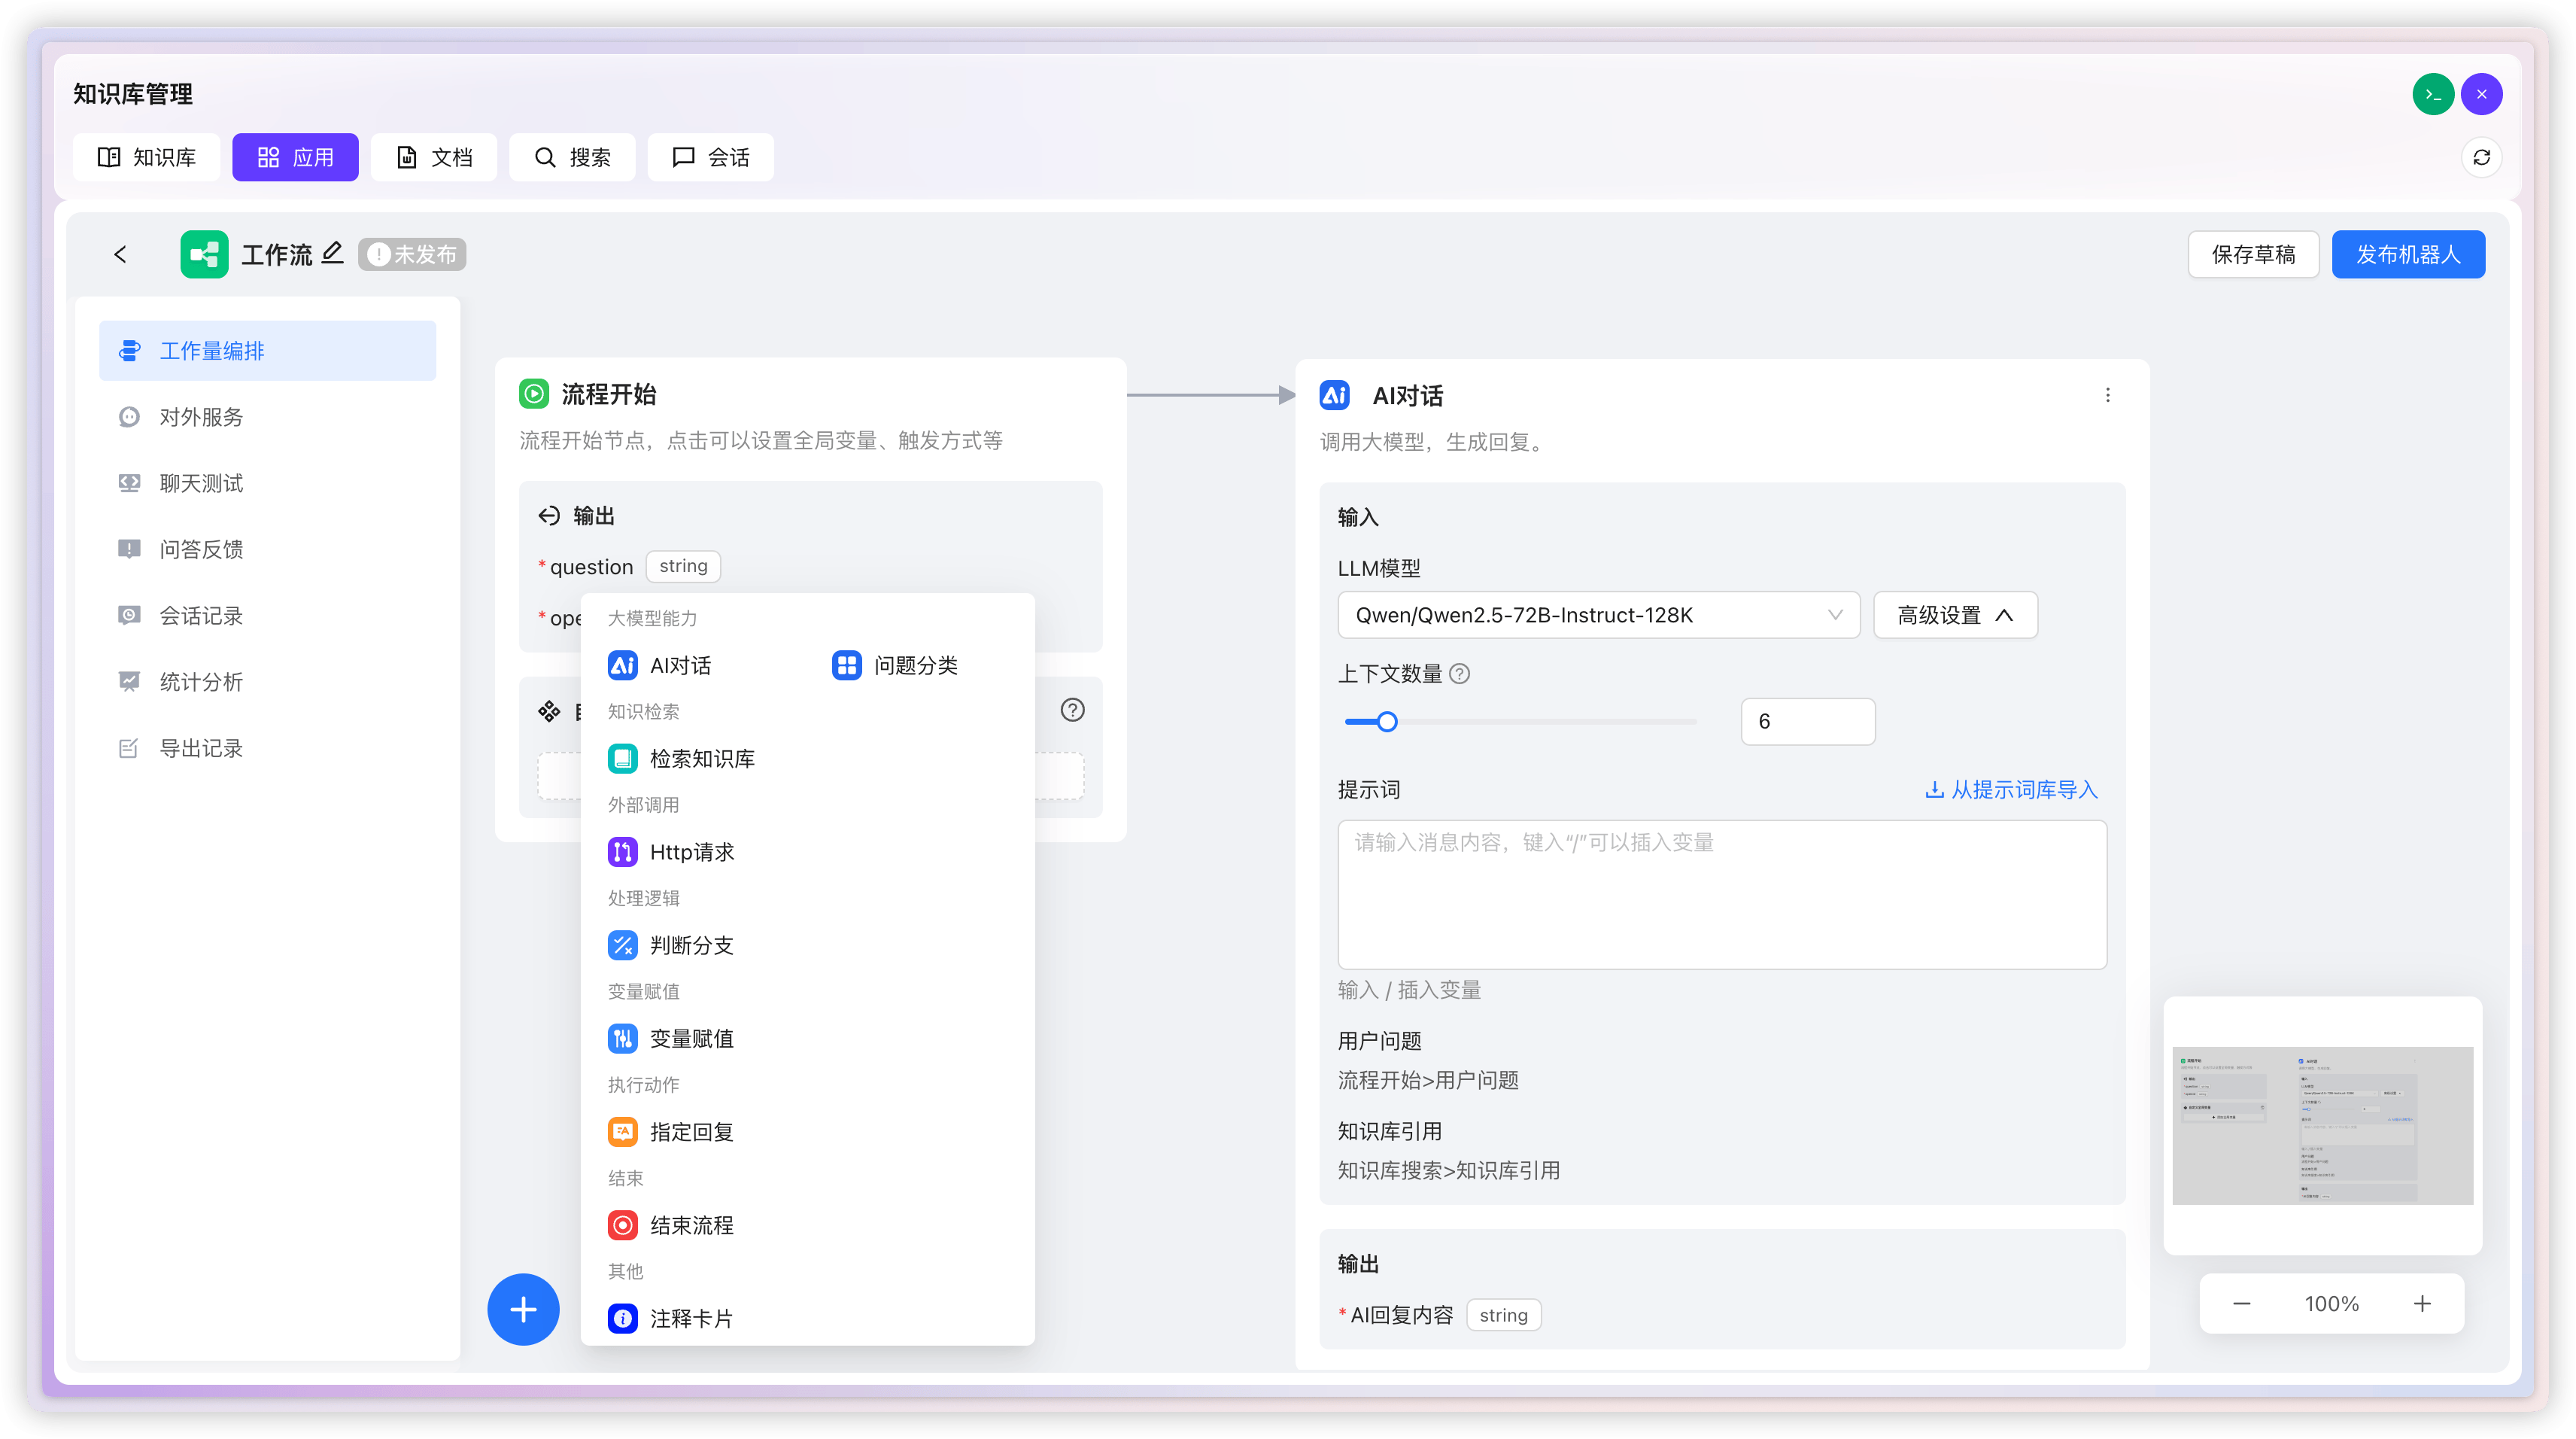Open 统计分析 in the sidebar
Screen dimensions: 2576x1439
click(267, 681)
